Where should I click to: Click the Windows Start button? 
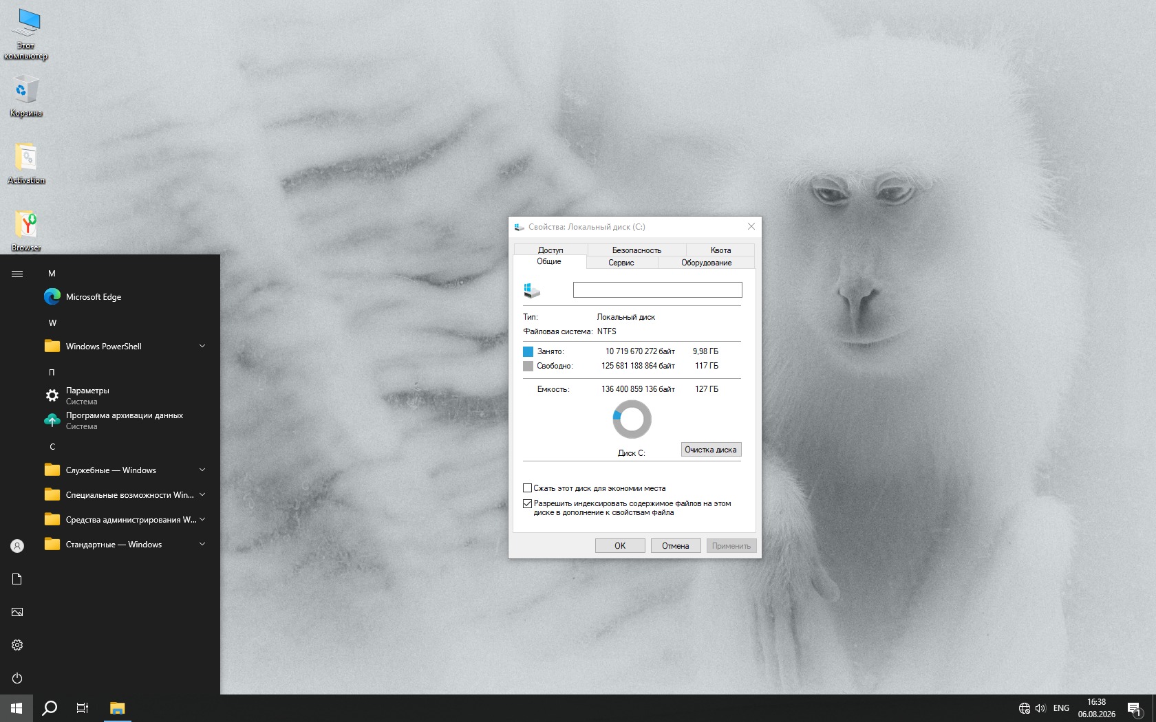click(17, 708)
